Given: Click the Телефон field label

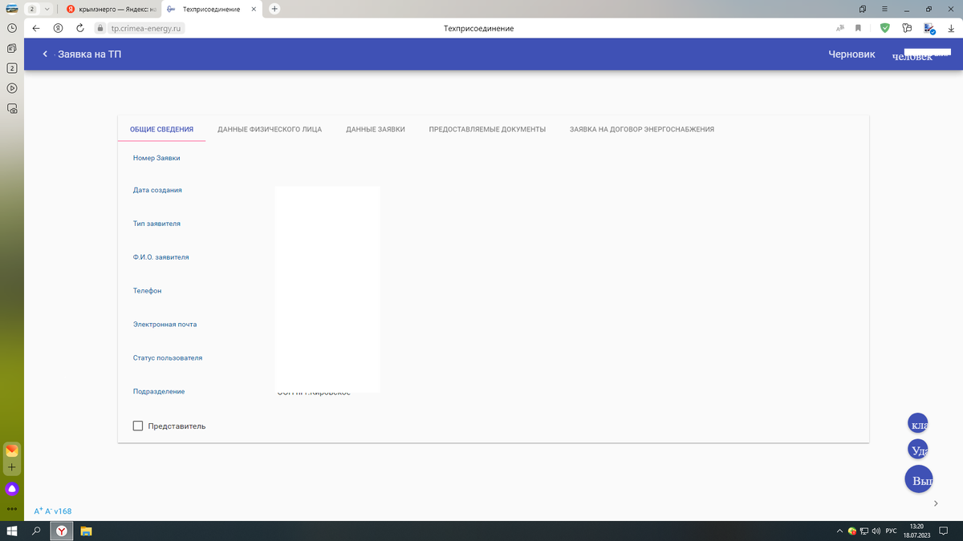Looking at the screenshot, I should [x=148, y=291].
